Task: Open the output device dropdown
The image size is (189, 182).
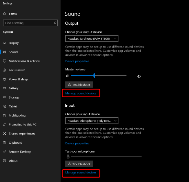Action: (92, 39)
